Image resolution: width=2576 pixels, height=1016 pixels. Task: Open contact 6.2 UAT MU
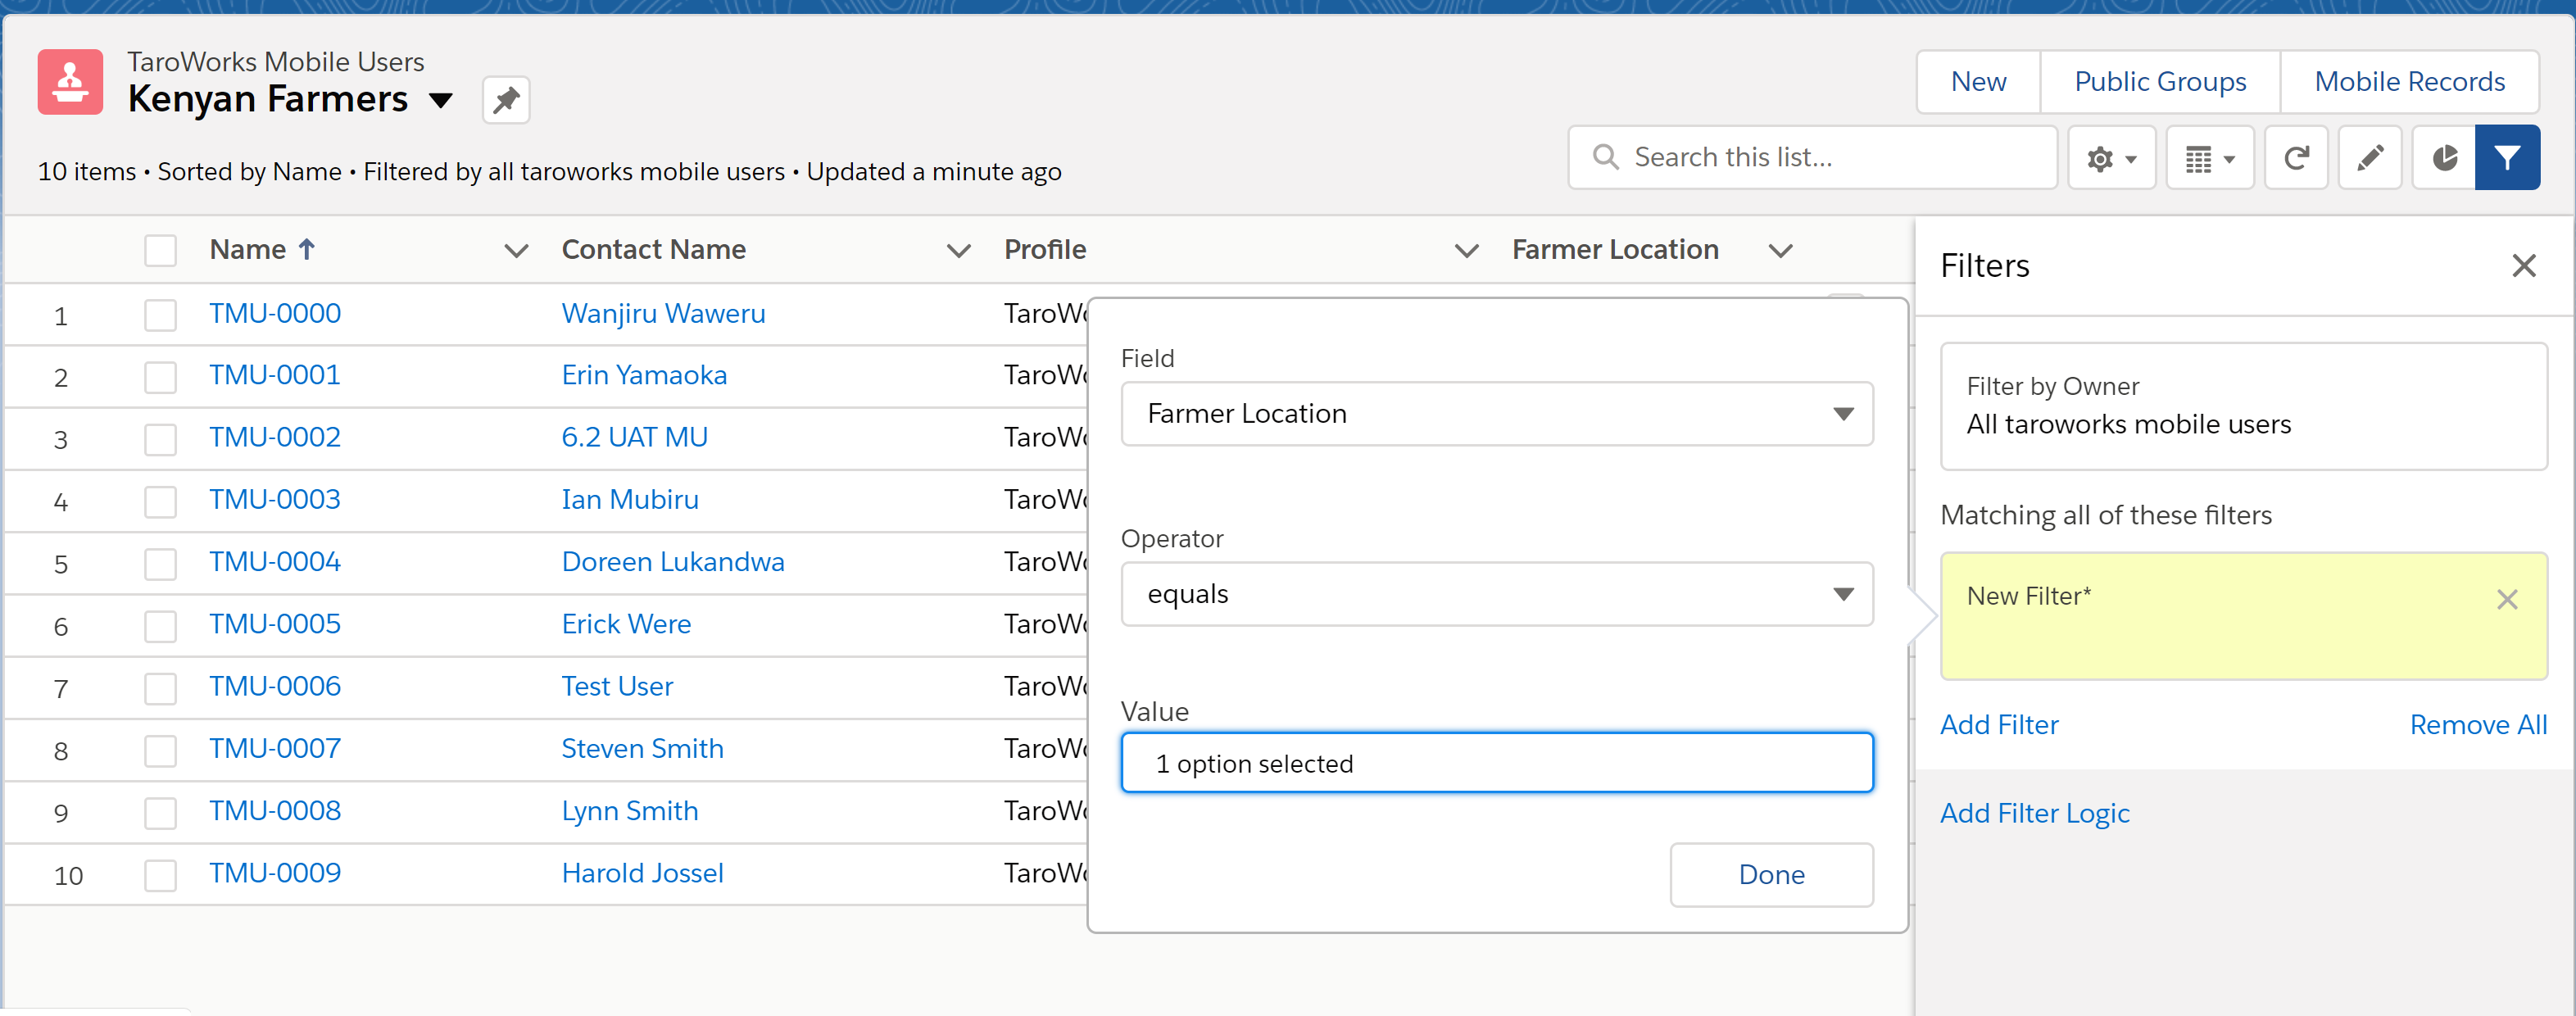[x=635, y=437]
